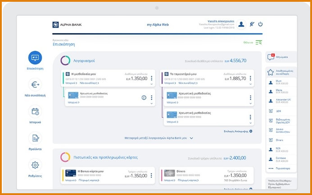Log out with the power icon
Image resolution: width=312 pixels, height=195 pixels.
pyautogui.click(x=260, y=24)
